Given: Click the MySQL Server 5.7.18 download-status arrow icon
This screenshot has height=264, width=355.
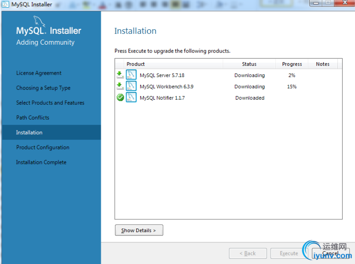Looking at the screenshot, I should 120,74.
